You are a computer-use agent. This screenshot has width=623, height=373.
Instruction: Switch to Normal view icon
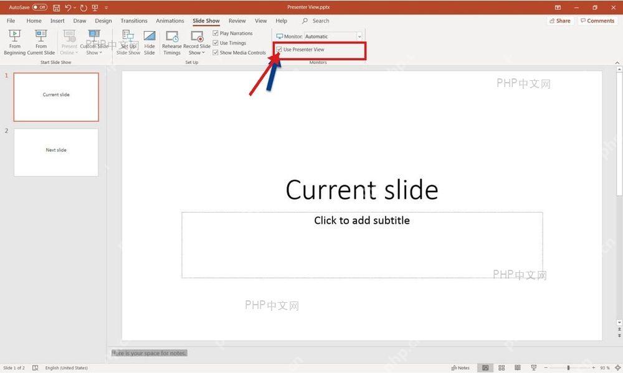click(x=485, y=368)
